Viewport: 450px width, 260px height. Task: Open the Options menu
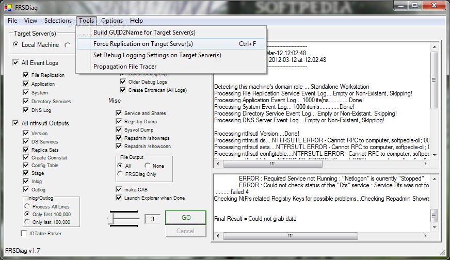112,21
